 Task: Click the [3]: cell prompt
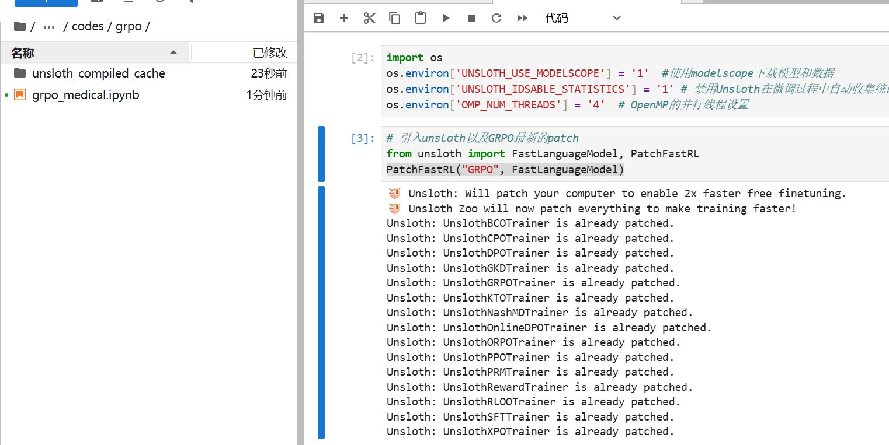(362, 138)
